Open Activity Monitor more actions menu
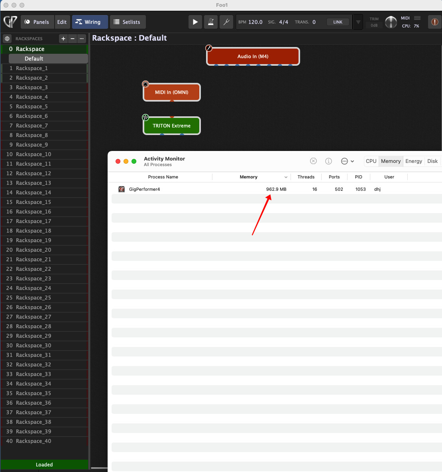 coord(348,161)
